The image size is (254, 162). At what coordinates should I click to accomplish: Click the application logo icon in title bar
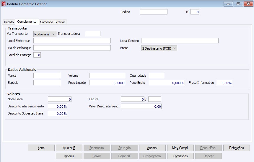pos(4,4)
